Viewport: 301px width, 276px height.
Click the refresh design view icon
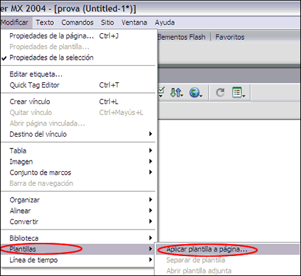click(x=221, y=92)
